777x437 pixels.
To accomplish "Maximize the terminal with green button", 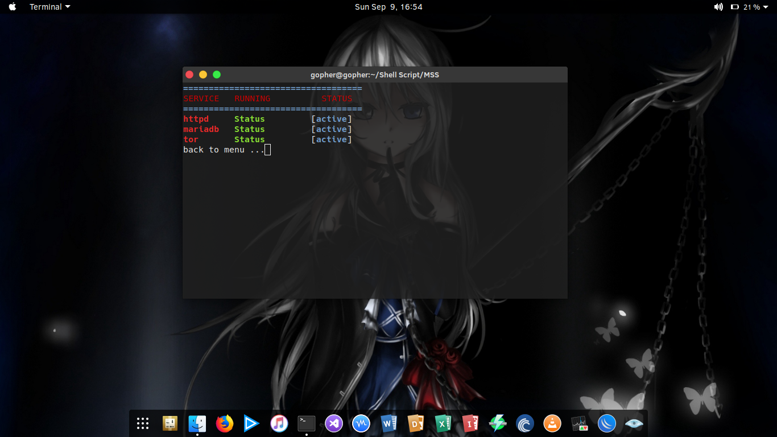I will [217, 75].
